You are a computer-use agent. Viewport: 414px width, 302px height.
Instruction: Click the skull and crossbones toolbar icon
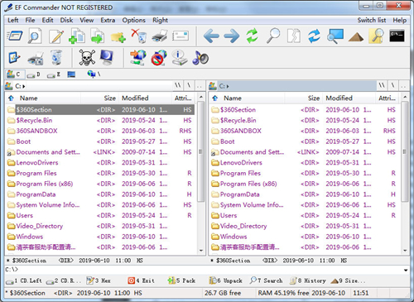pyautogui.click(x=87, y=57)
